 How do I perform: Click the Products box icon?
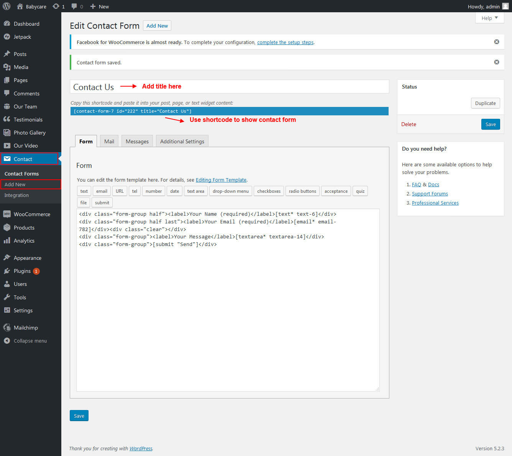(x=7, y=227)
